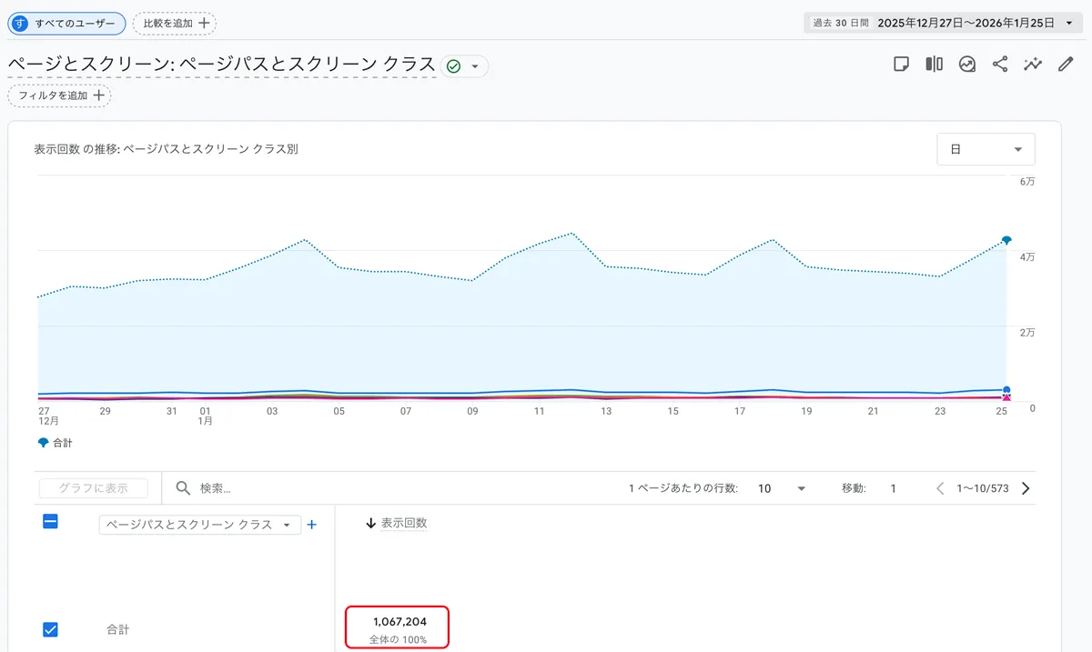Open the comparison builder icon

[934, 65]
